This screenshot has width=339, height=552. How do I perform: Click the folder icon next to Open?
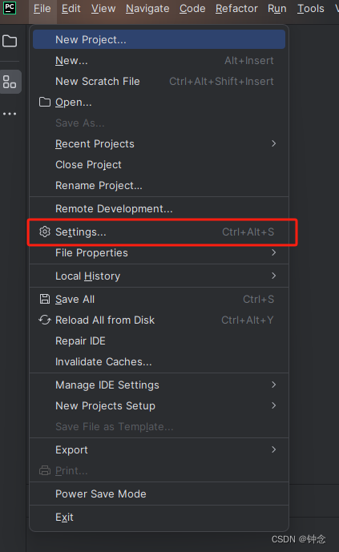pos(45,102)
